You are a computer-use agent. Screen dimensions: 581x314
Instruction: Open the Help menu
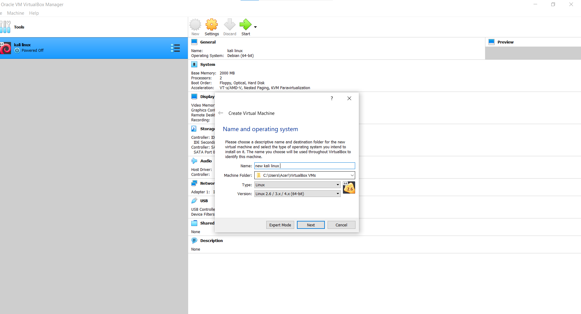click(x=34, y=13)
